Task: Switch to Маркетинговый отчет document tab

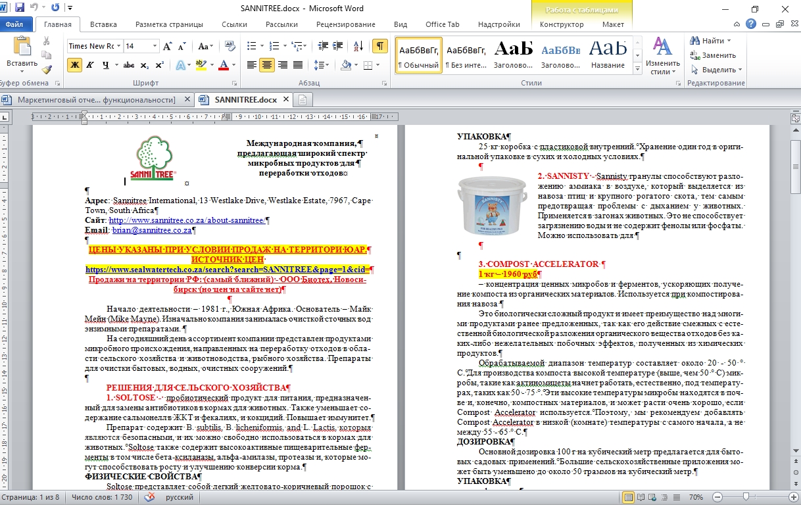Action: tap(96, 100)
